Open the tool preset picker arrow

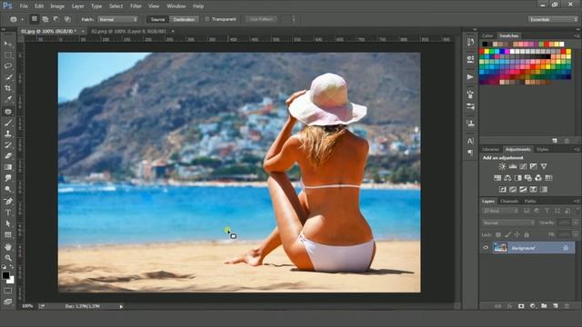click(22, 19)
